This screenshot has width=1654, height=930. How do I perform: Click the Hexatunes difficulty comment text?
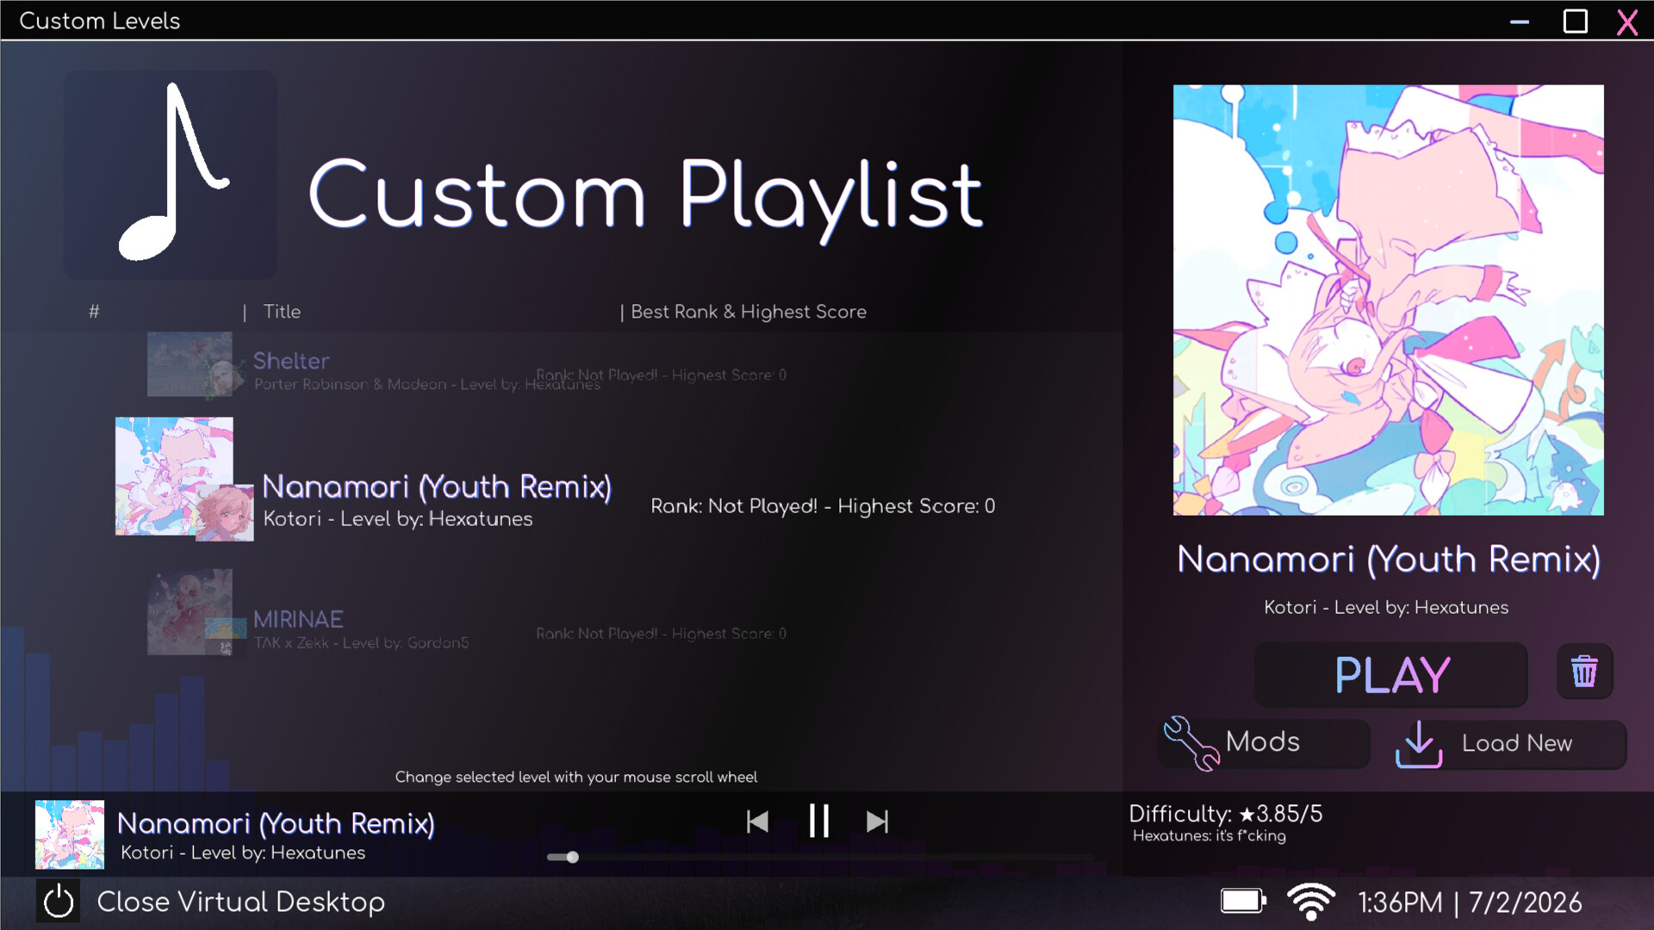(x=1209, y=835)
